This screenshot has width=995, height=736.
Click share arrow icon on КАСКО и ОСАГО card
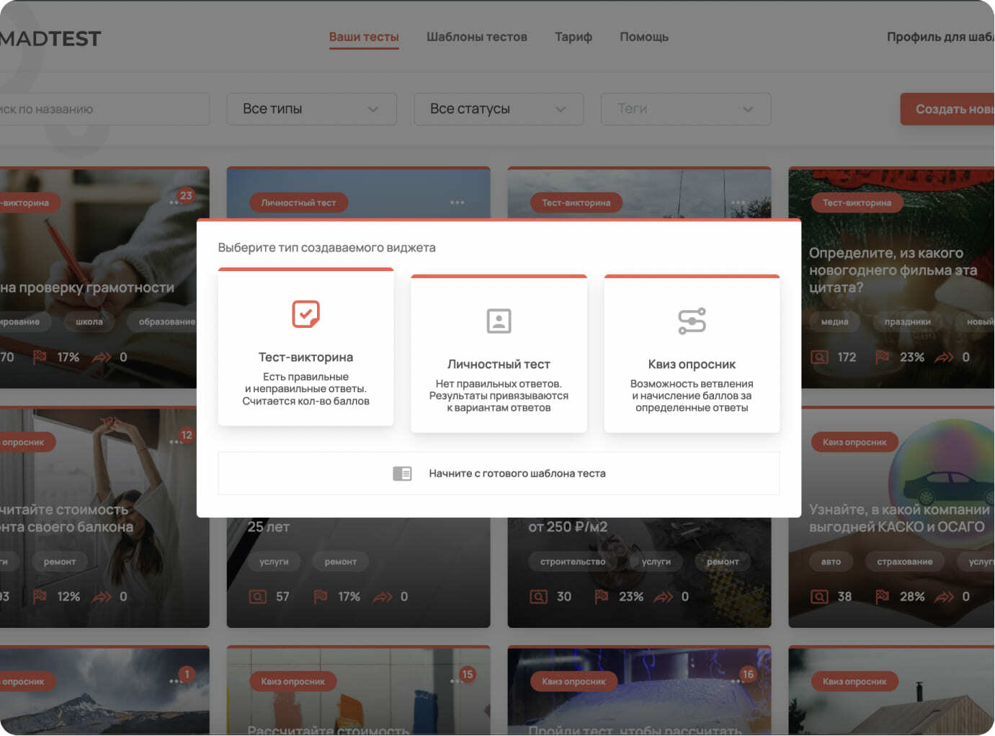point(944,597)
